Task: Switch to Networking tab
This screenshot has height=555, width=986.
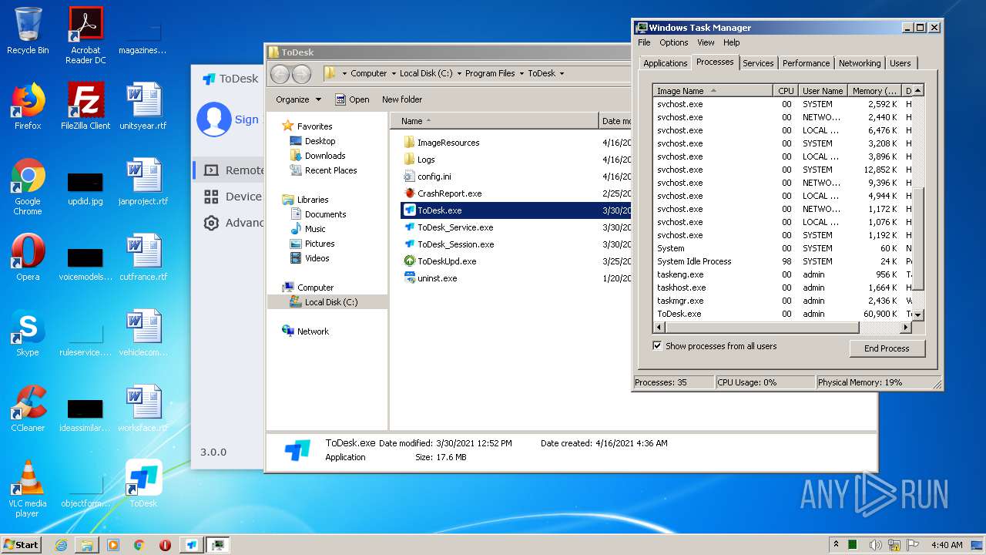Action: tap(860, 63)
